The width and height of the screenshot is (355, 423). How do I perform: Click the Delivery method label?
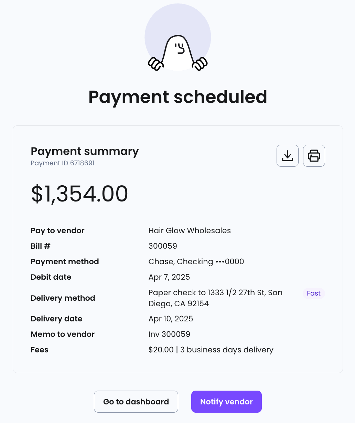(63, 298)
